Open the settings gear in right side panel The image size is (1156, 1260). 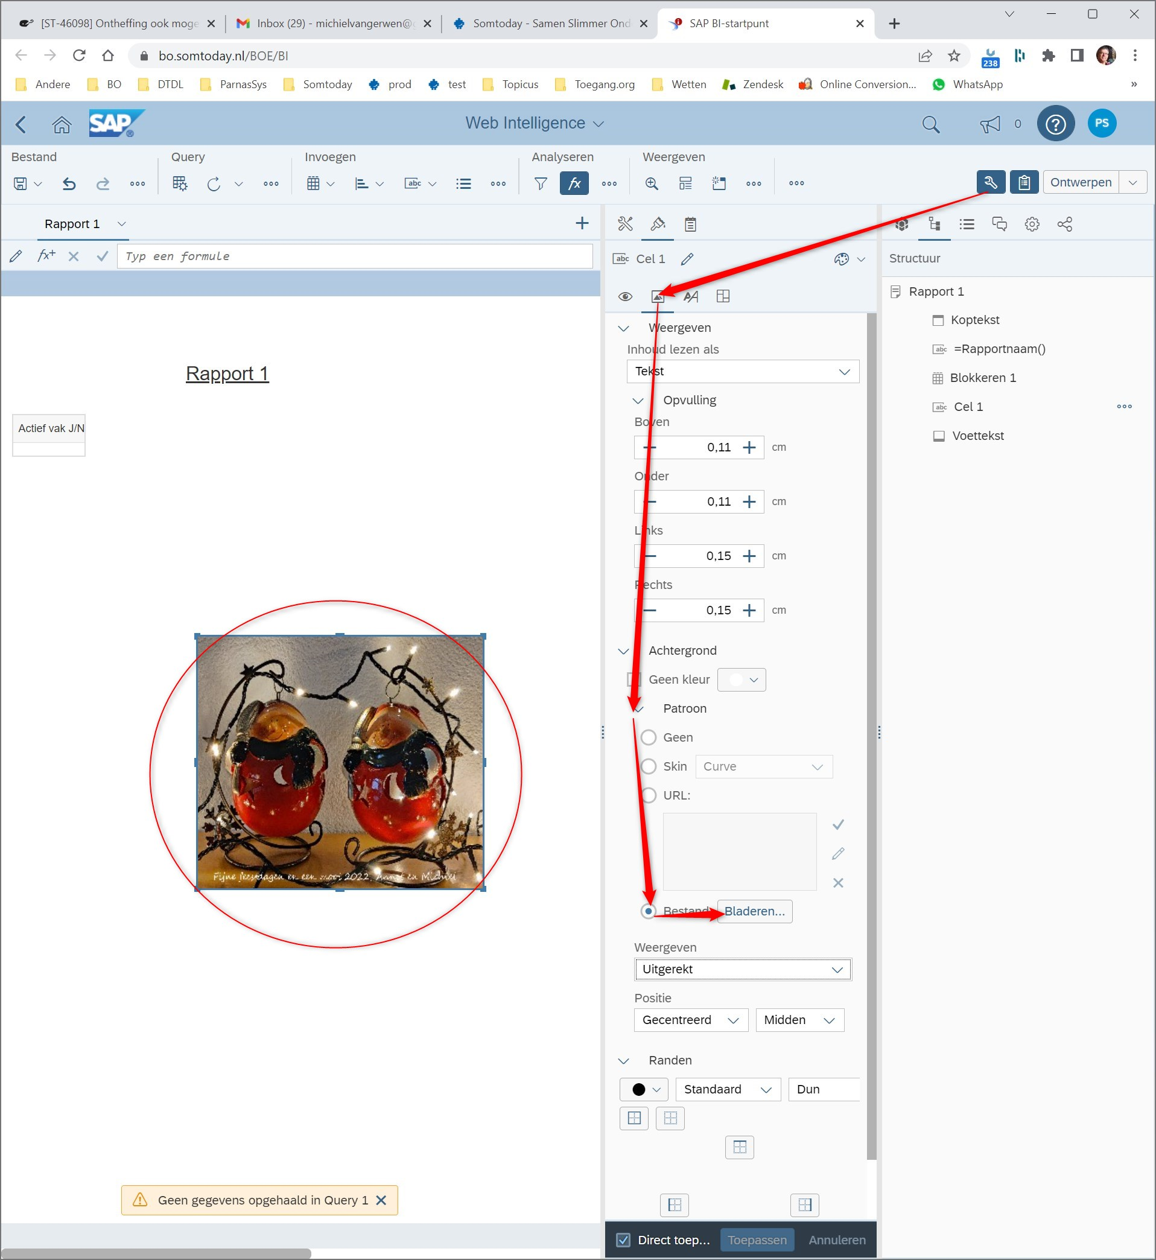pos(1032,224)
